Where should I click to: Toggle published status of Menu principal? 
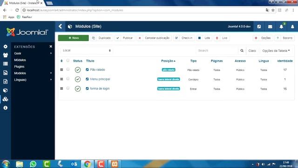(78, 79)
